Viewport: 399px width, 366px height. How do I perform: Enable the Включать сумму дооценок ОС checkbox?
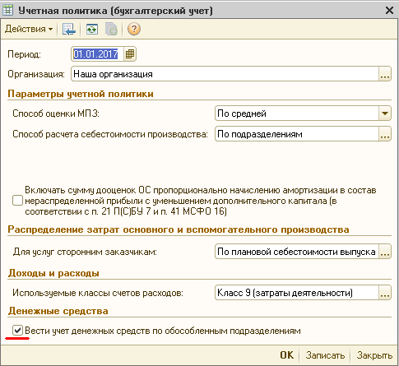point(17,201)
